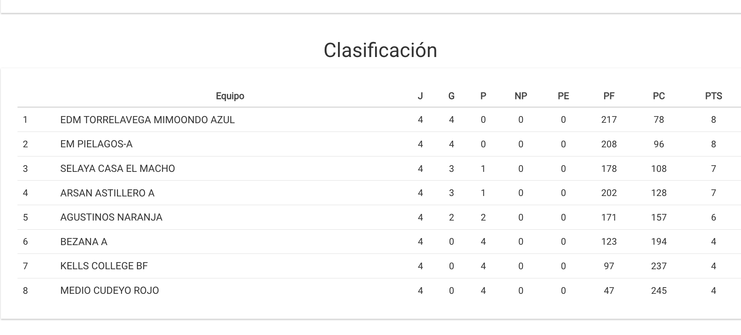This screenshot has width=741, height=335.
Task: Click the 217 points-for value
Action: (609, 120)
